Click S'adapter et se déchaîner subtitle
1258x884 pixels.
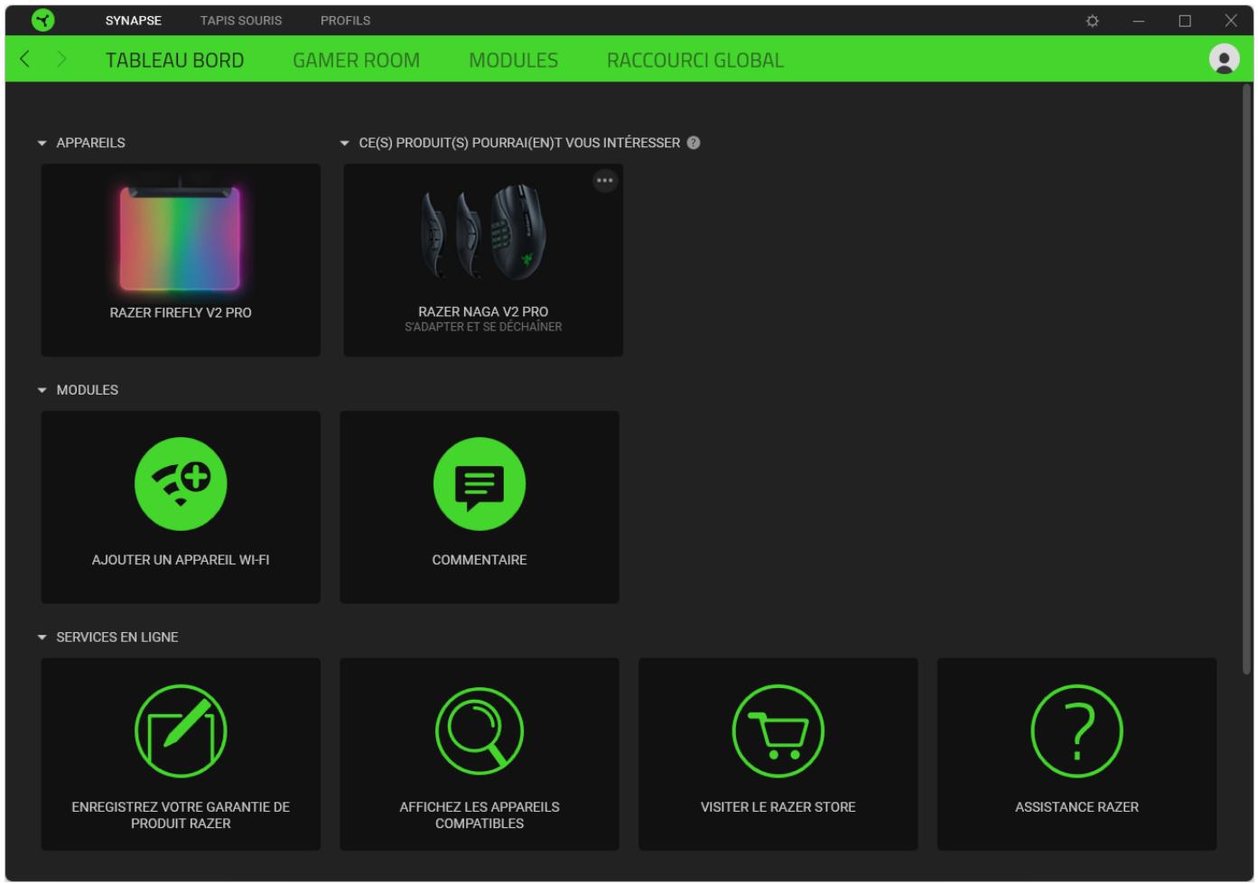pos(483,327)
